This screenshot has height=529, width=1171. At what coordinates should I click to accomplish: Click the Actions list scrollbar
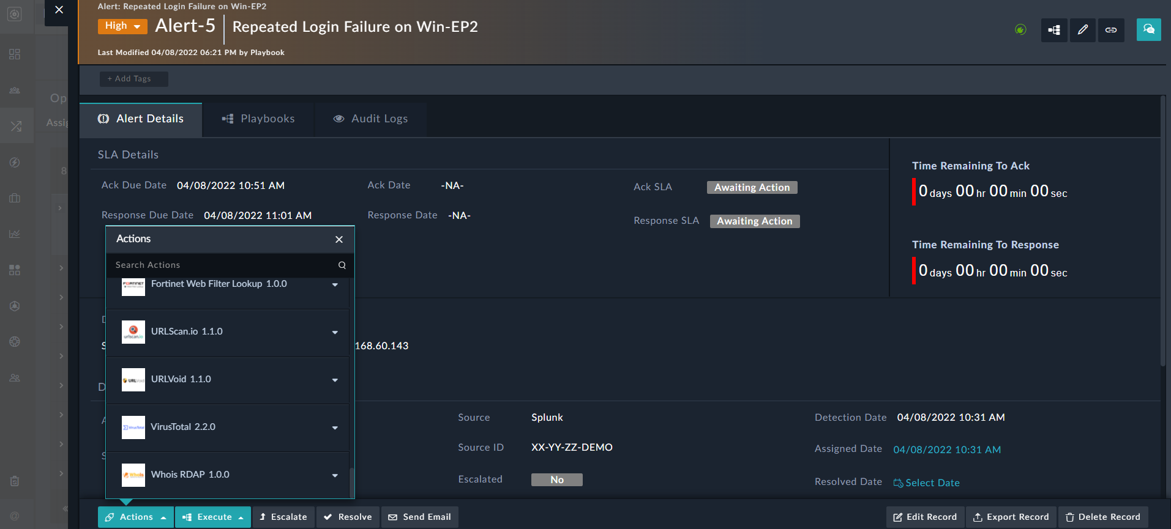pos(351,483)
